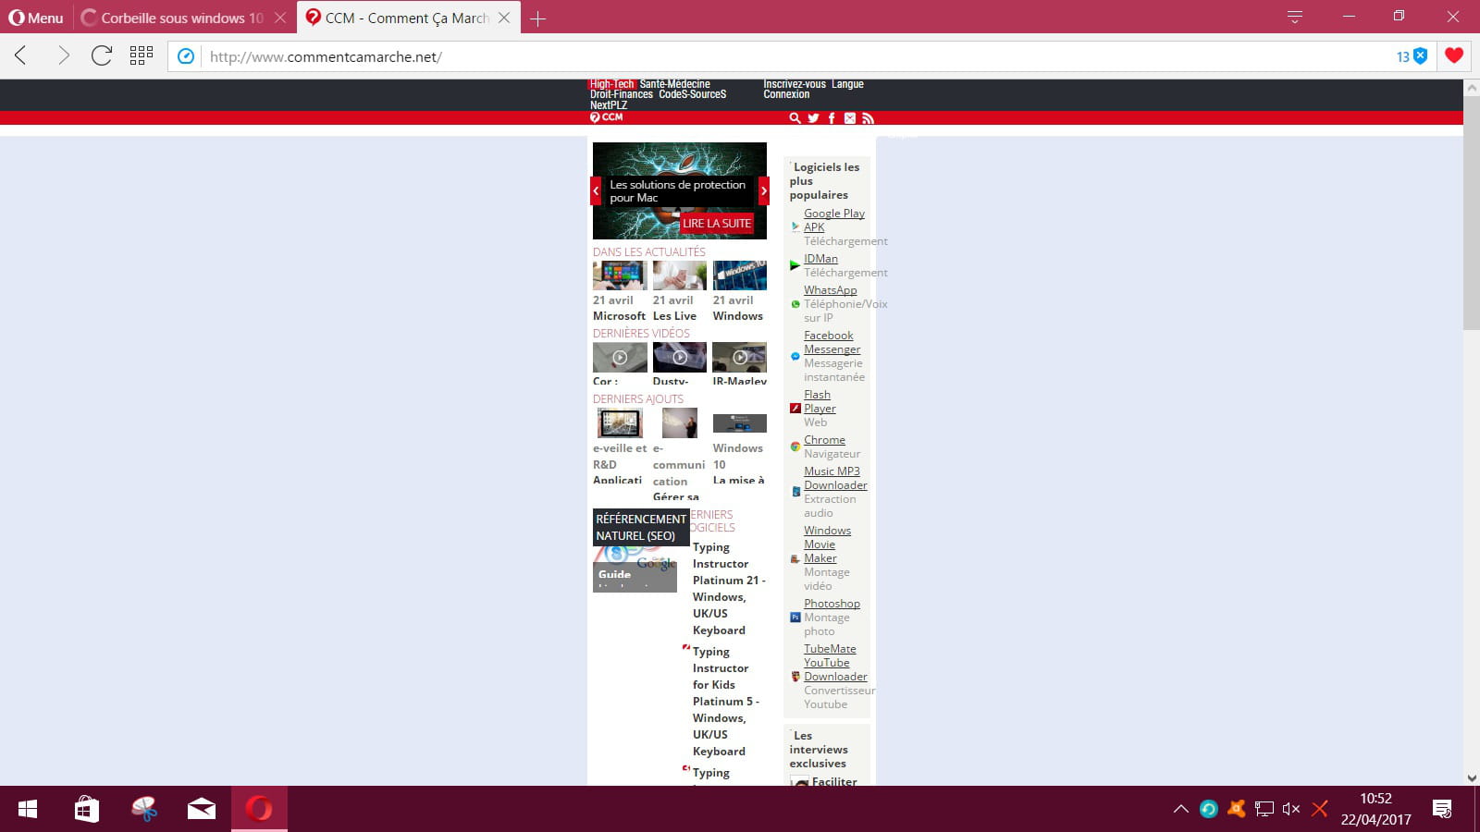Image resolution: width=1480 pixels, height=832 pixels.
Task: Show previous slide in carousel
Action: pyautogui.click(x=597, y=190)
